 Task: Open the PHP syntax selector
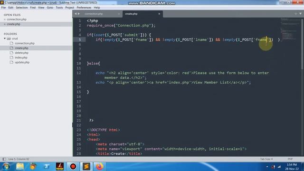click(290, 159)
